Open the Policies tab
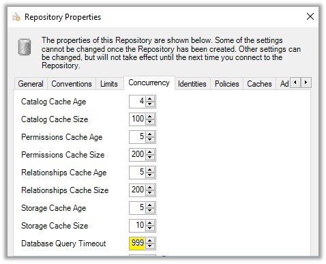Viewport: 326px width, 264px height. click(227, 84)
